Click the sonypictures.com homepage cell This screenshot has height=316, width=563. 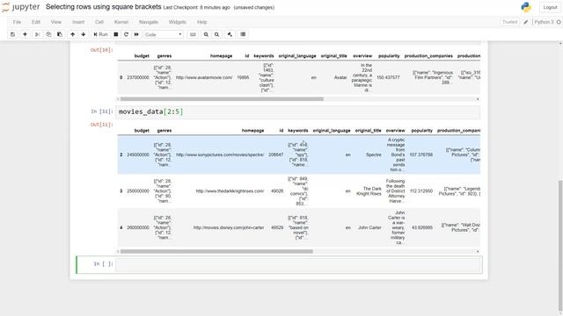click(x=220, y=154)
